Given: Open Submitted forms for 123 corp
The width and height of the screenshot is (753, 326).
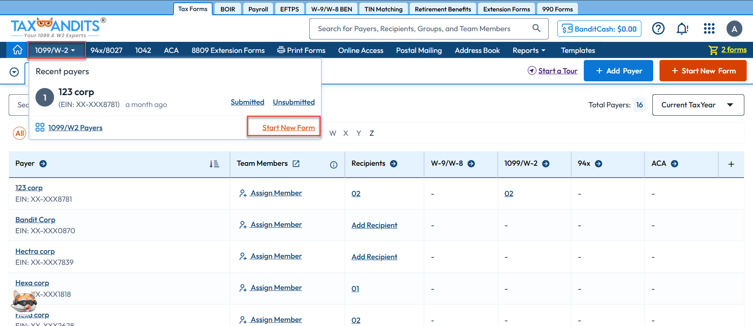Looking at the screenshot, I should tap(247, 102).
